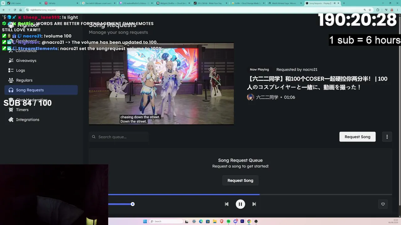Click the song progress bar
Screen dimensions: 401x225
click(x=250, y=194)
